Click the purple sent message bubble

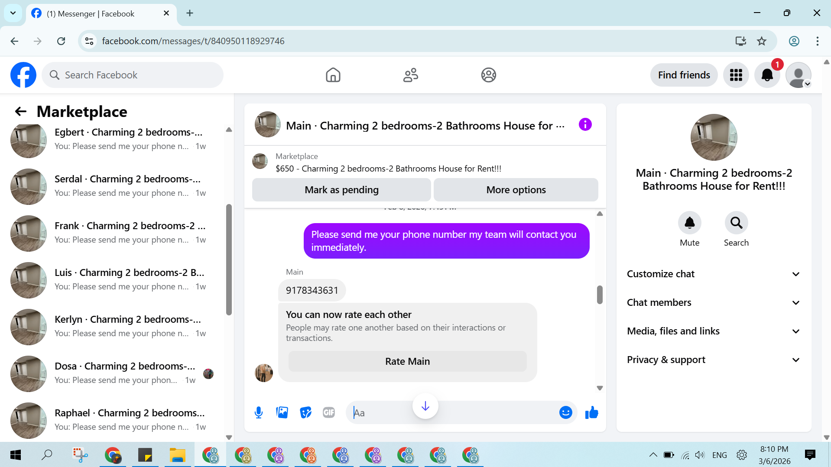[x=446, y=241]
